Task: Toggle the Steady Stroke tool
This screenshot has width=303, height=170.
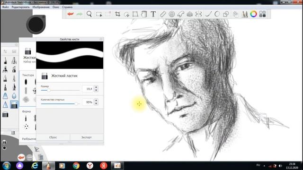Action: (x=208, y=14)
